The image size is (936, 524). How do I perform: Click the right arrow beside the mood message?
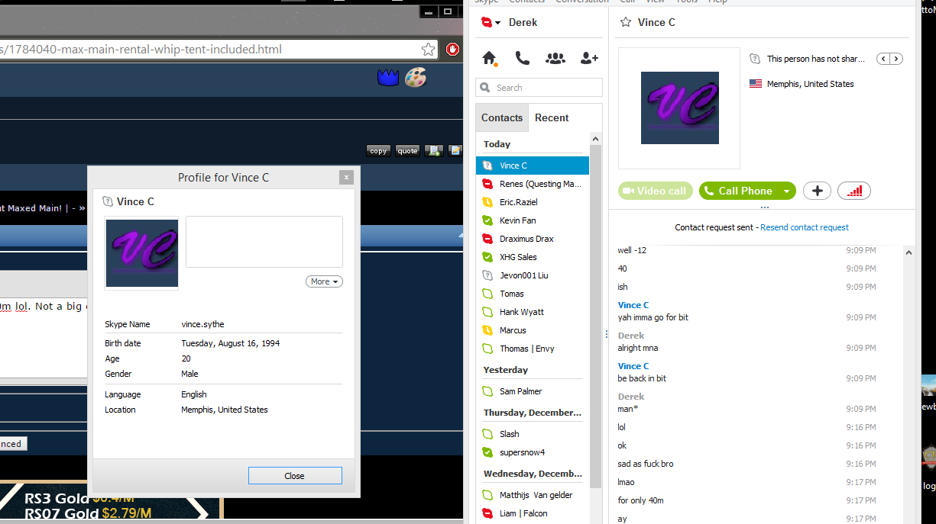pyautogui.click(x=896, y=59)
